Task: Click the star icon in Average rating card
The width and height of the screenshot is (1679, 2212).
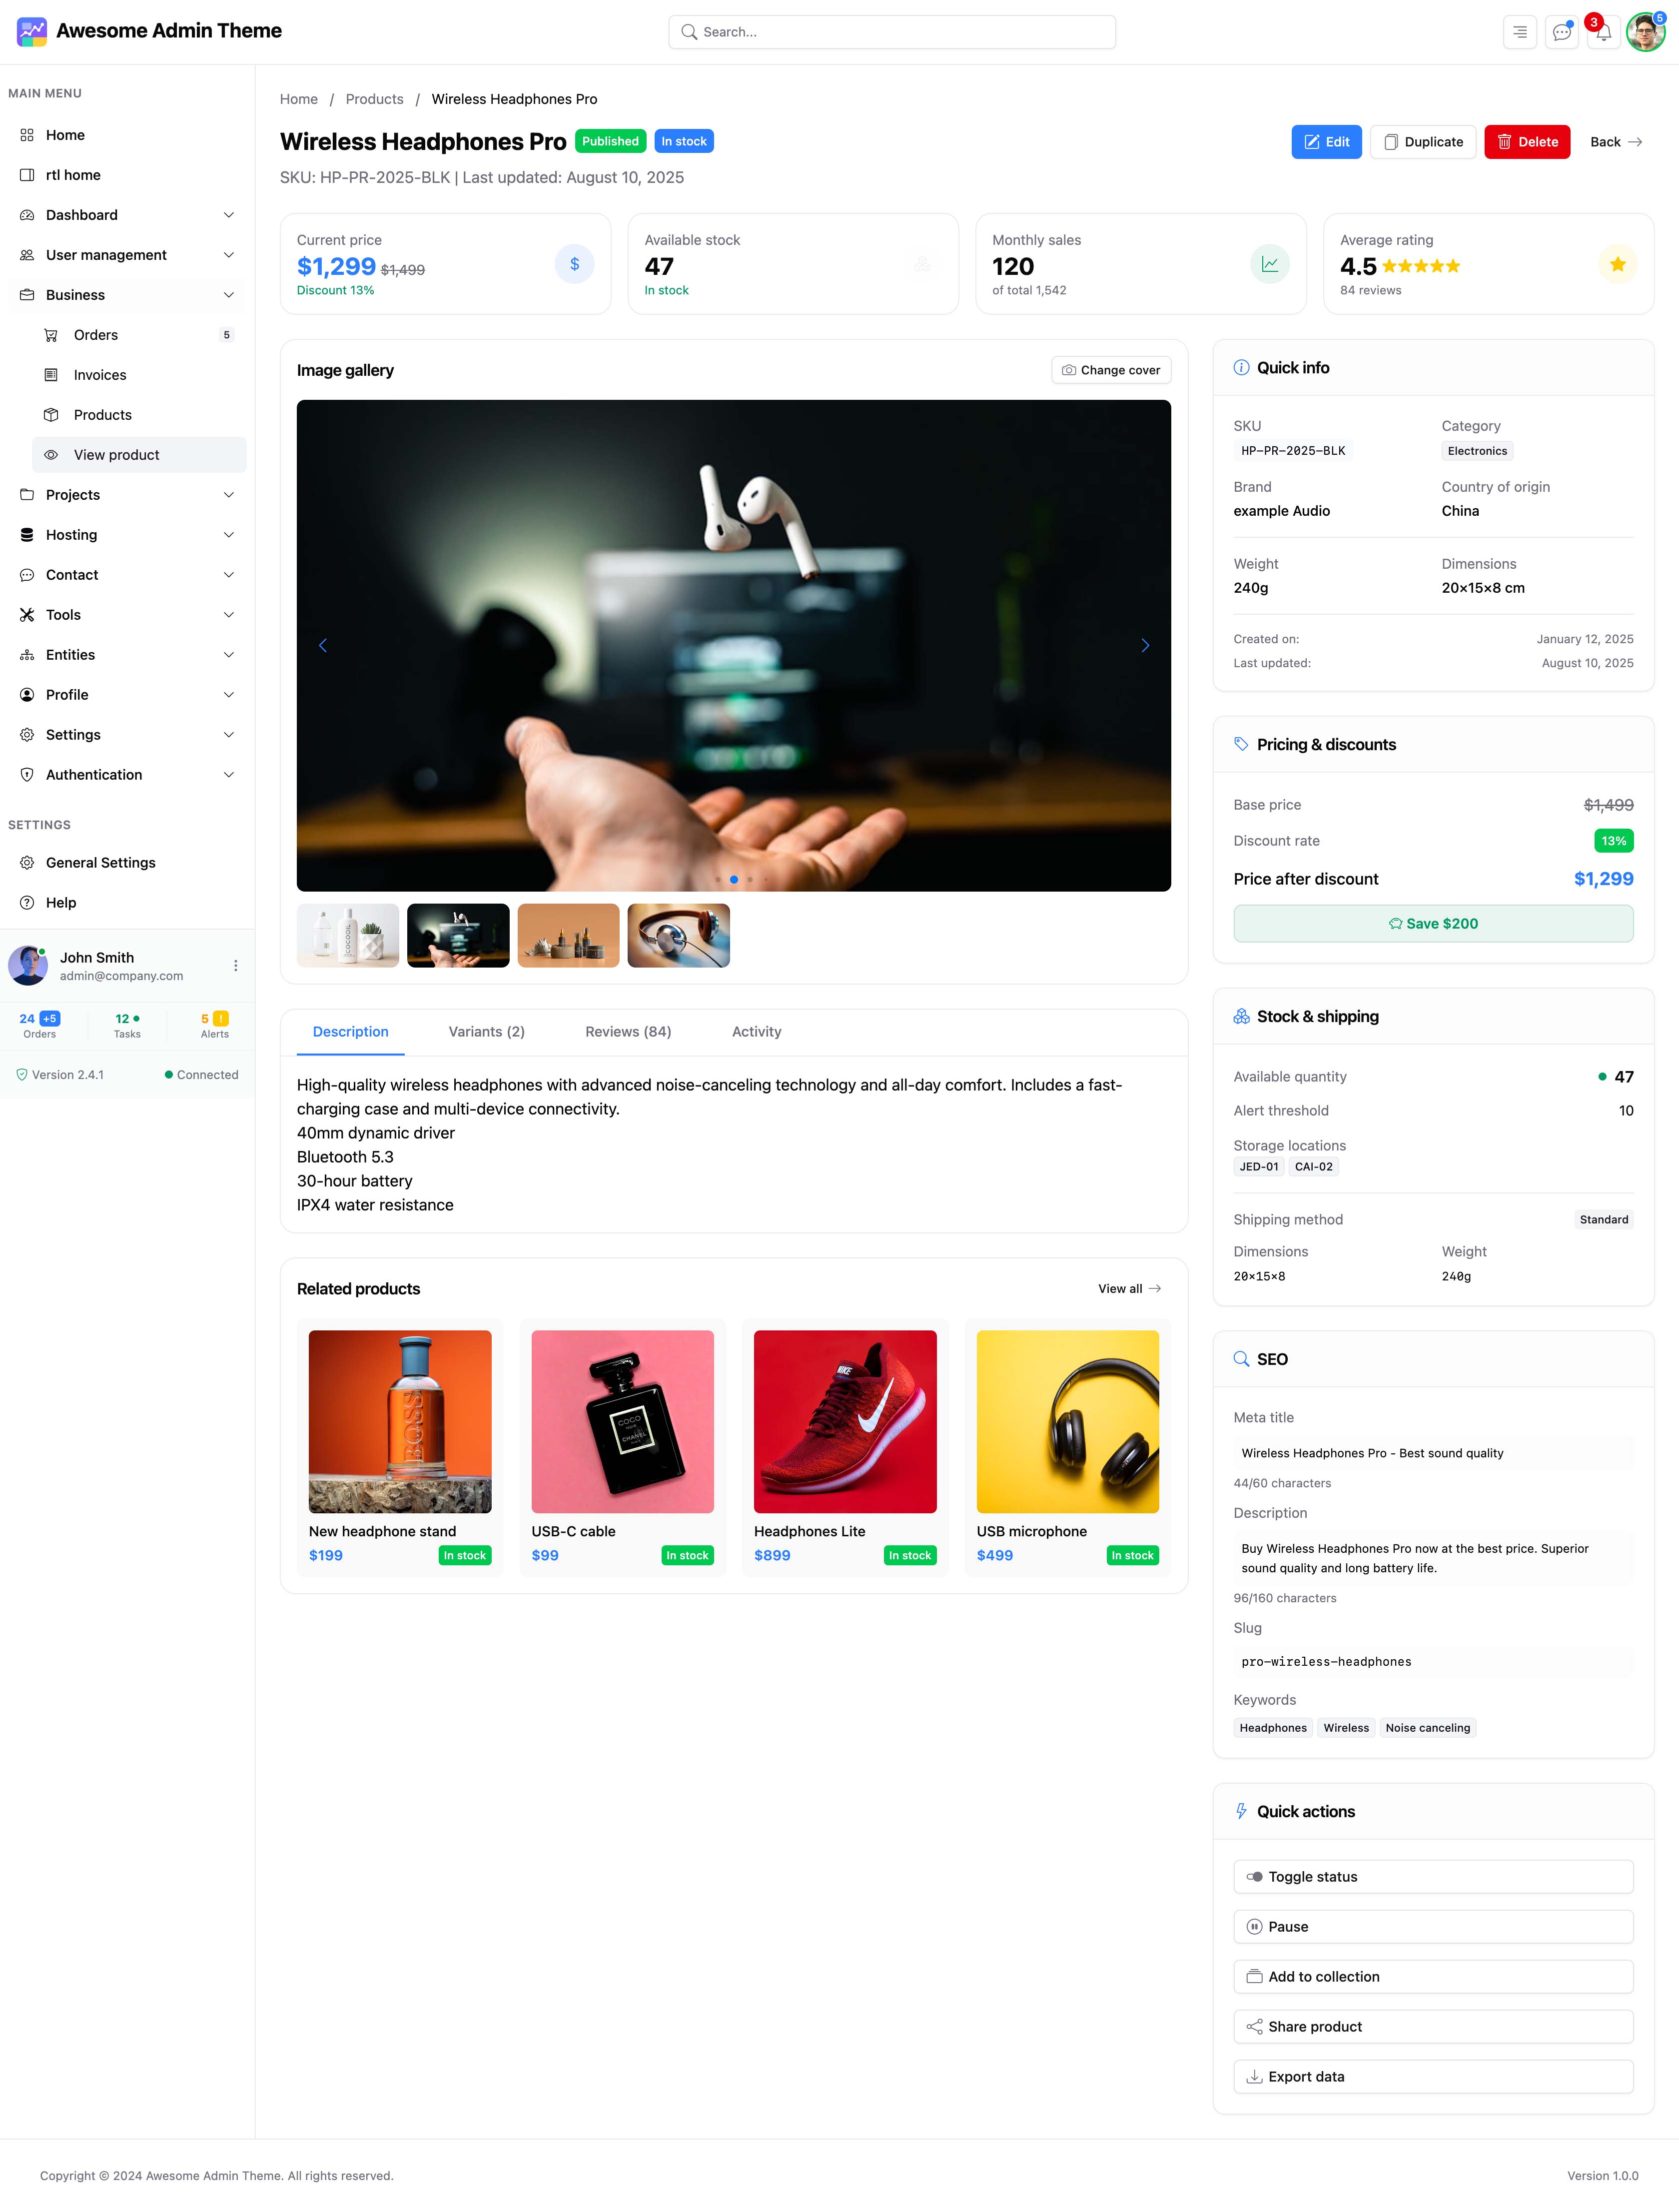Action: (1617, 264)
